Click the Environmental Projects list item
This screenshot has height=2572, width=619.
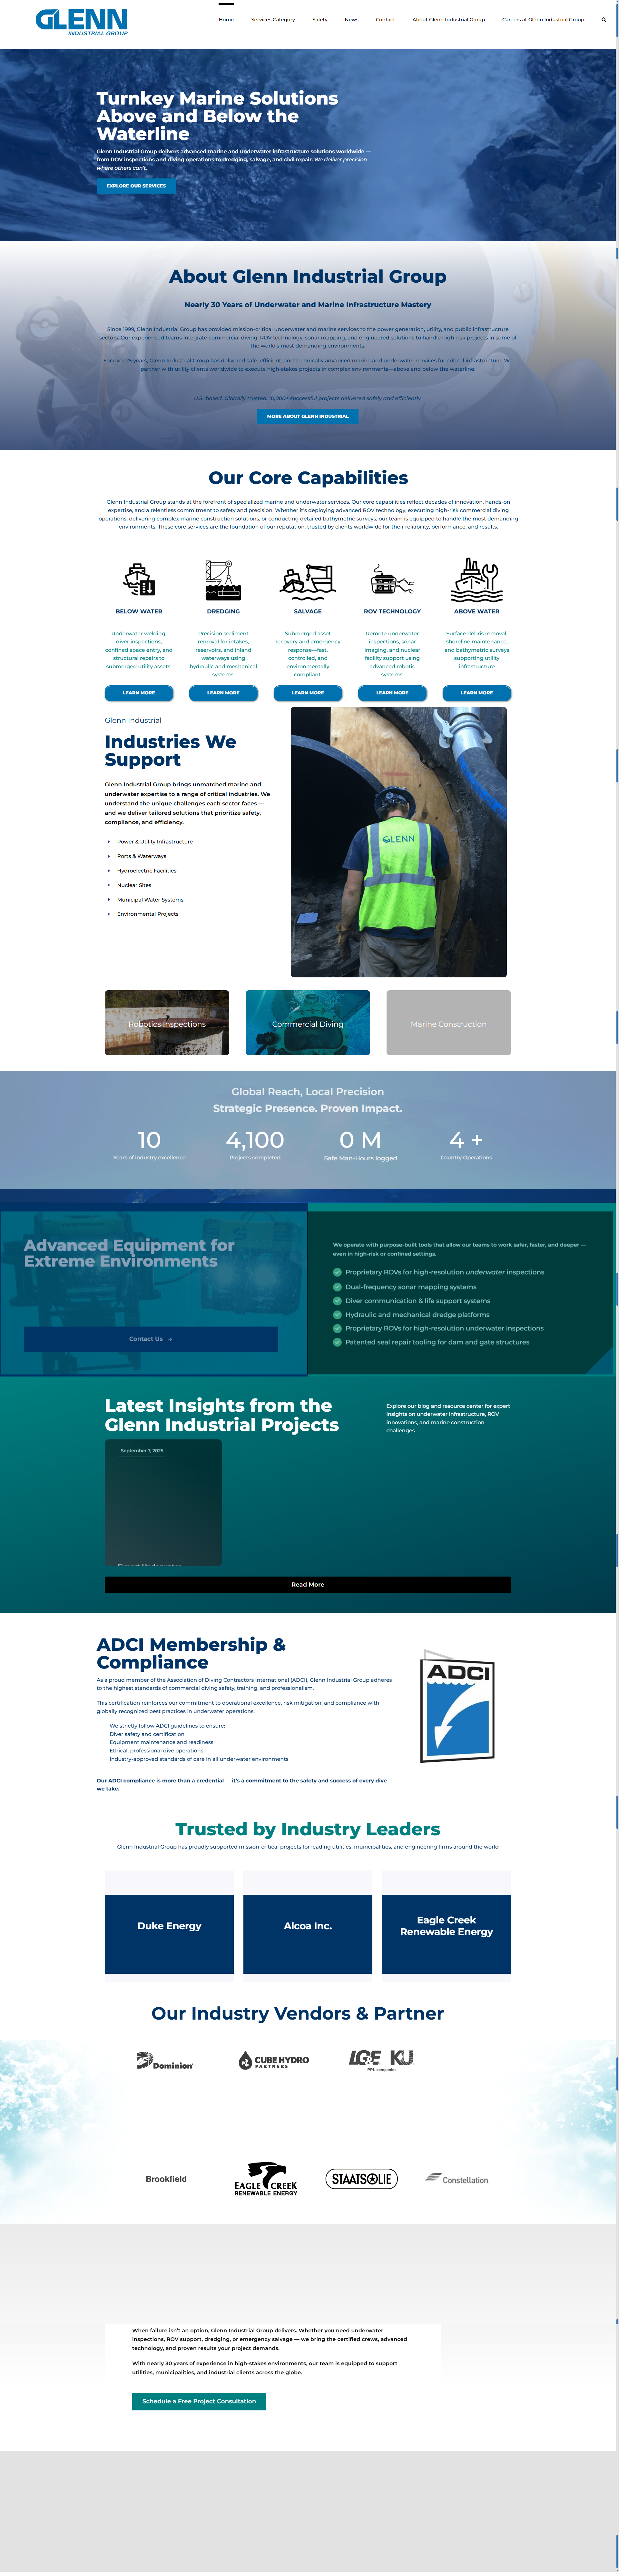coord(148,913)
